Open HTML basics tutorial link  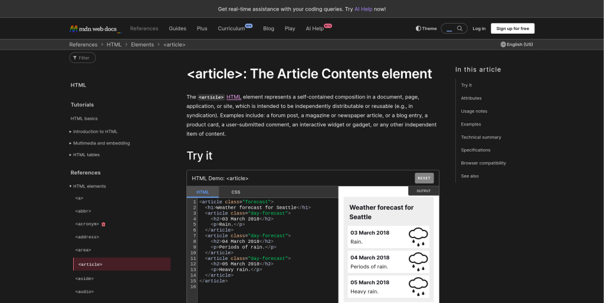[x=84, y=118]
